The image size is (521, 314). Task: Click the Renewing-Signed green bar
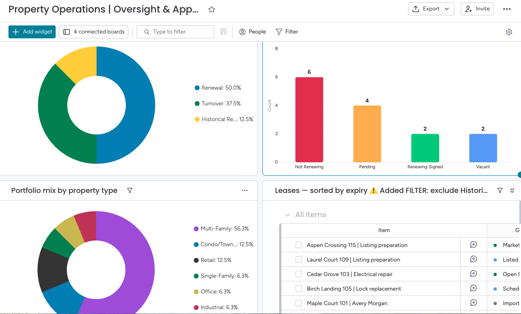click(x=425, y=148)
